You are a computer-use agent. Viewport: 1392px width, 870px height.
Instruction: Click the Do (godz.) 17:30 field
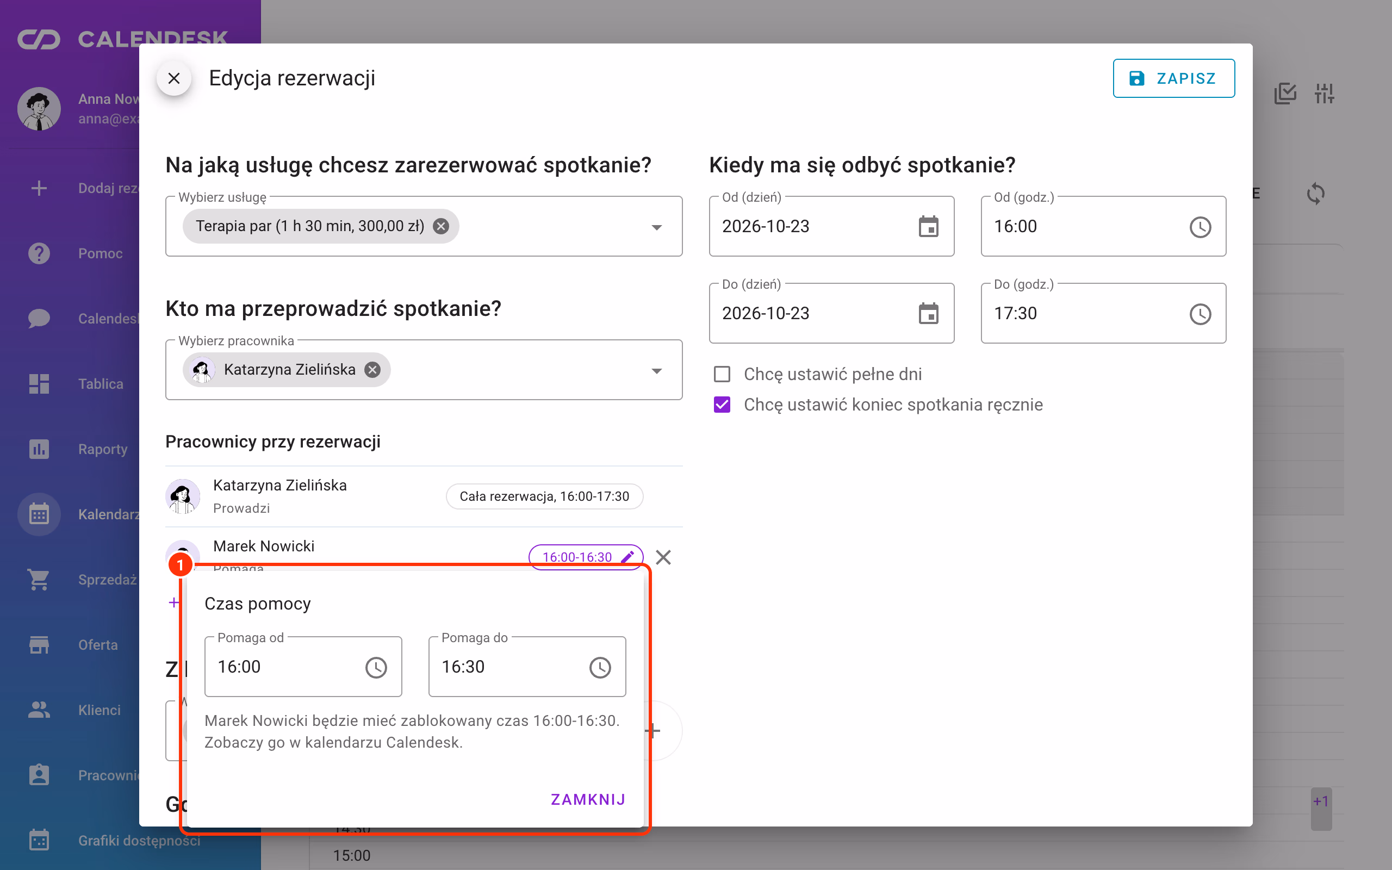coord(1103,313)
